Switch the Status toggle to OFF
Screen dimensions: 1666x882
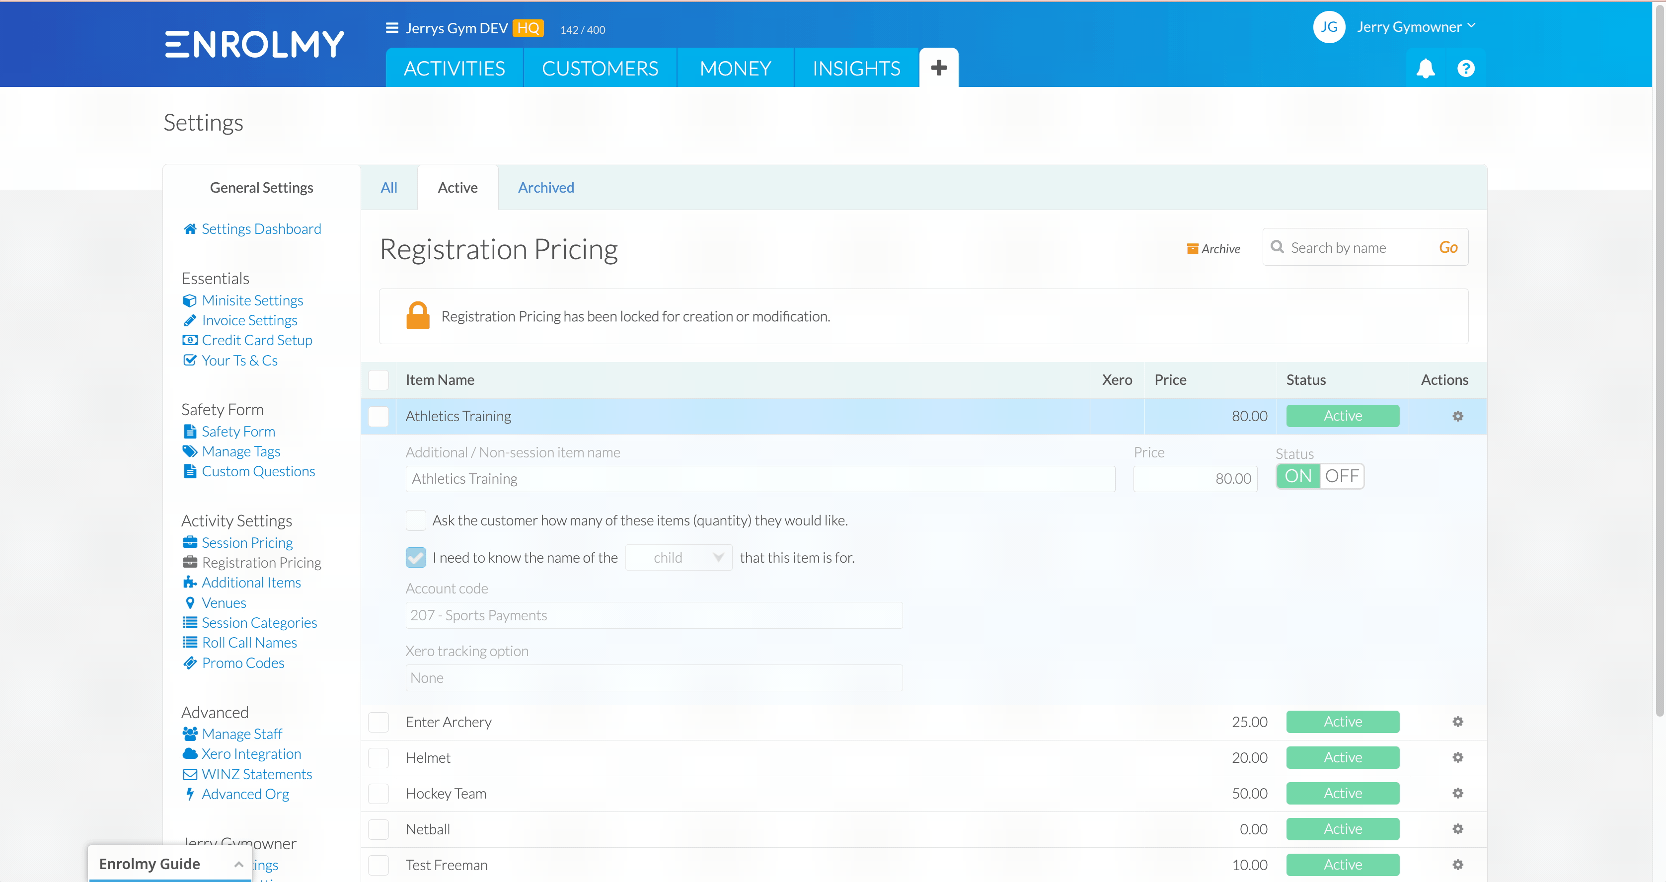click(1341, 477)
